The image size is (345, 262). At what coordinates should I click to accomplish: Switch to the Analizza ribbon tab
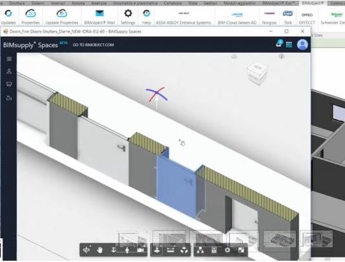click(99, 3)
